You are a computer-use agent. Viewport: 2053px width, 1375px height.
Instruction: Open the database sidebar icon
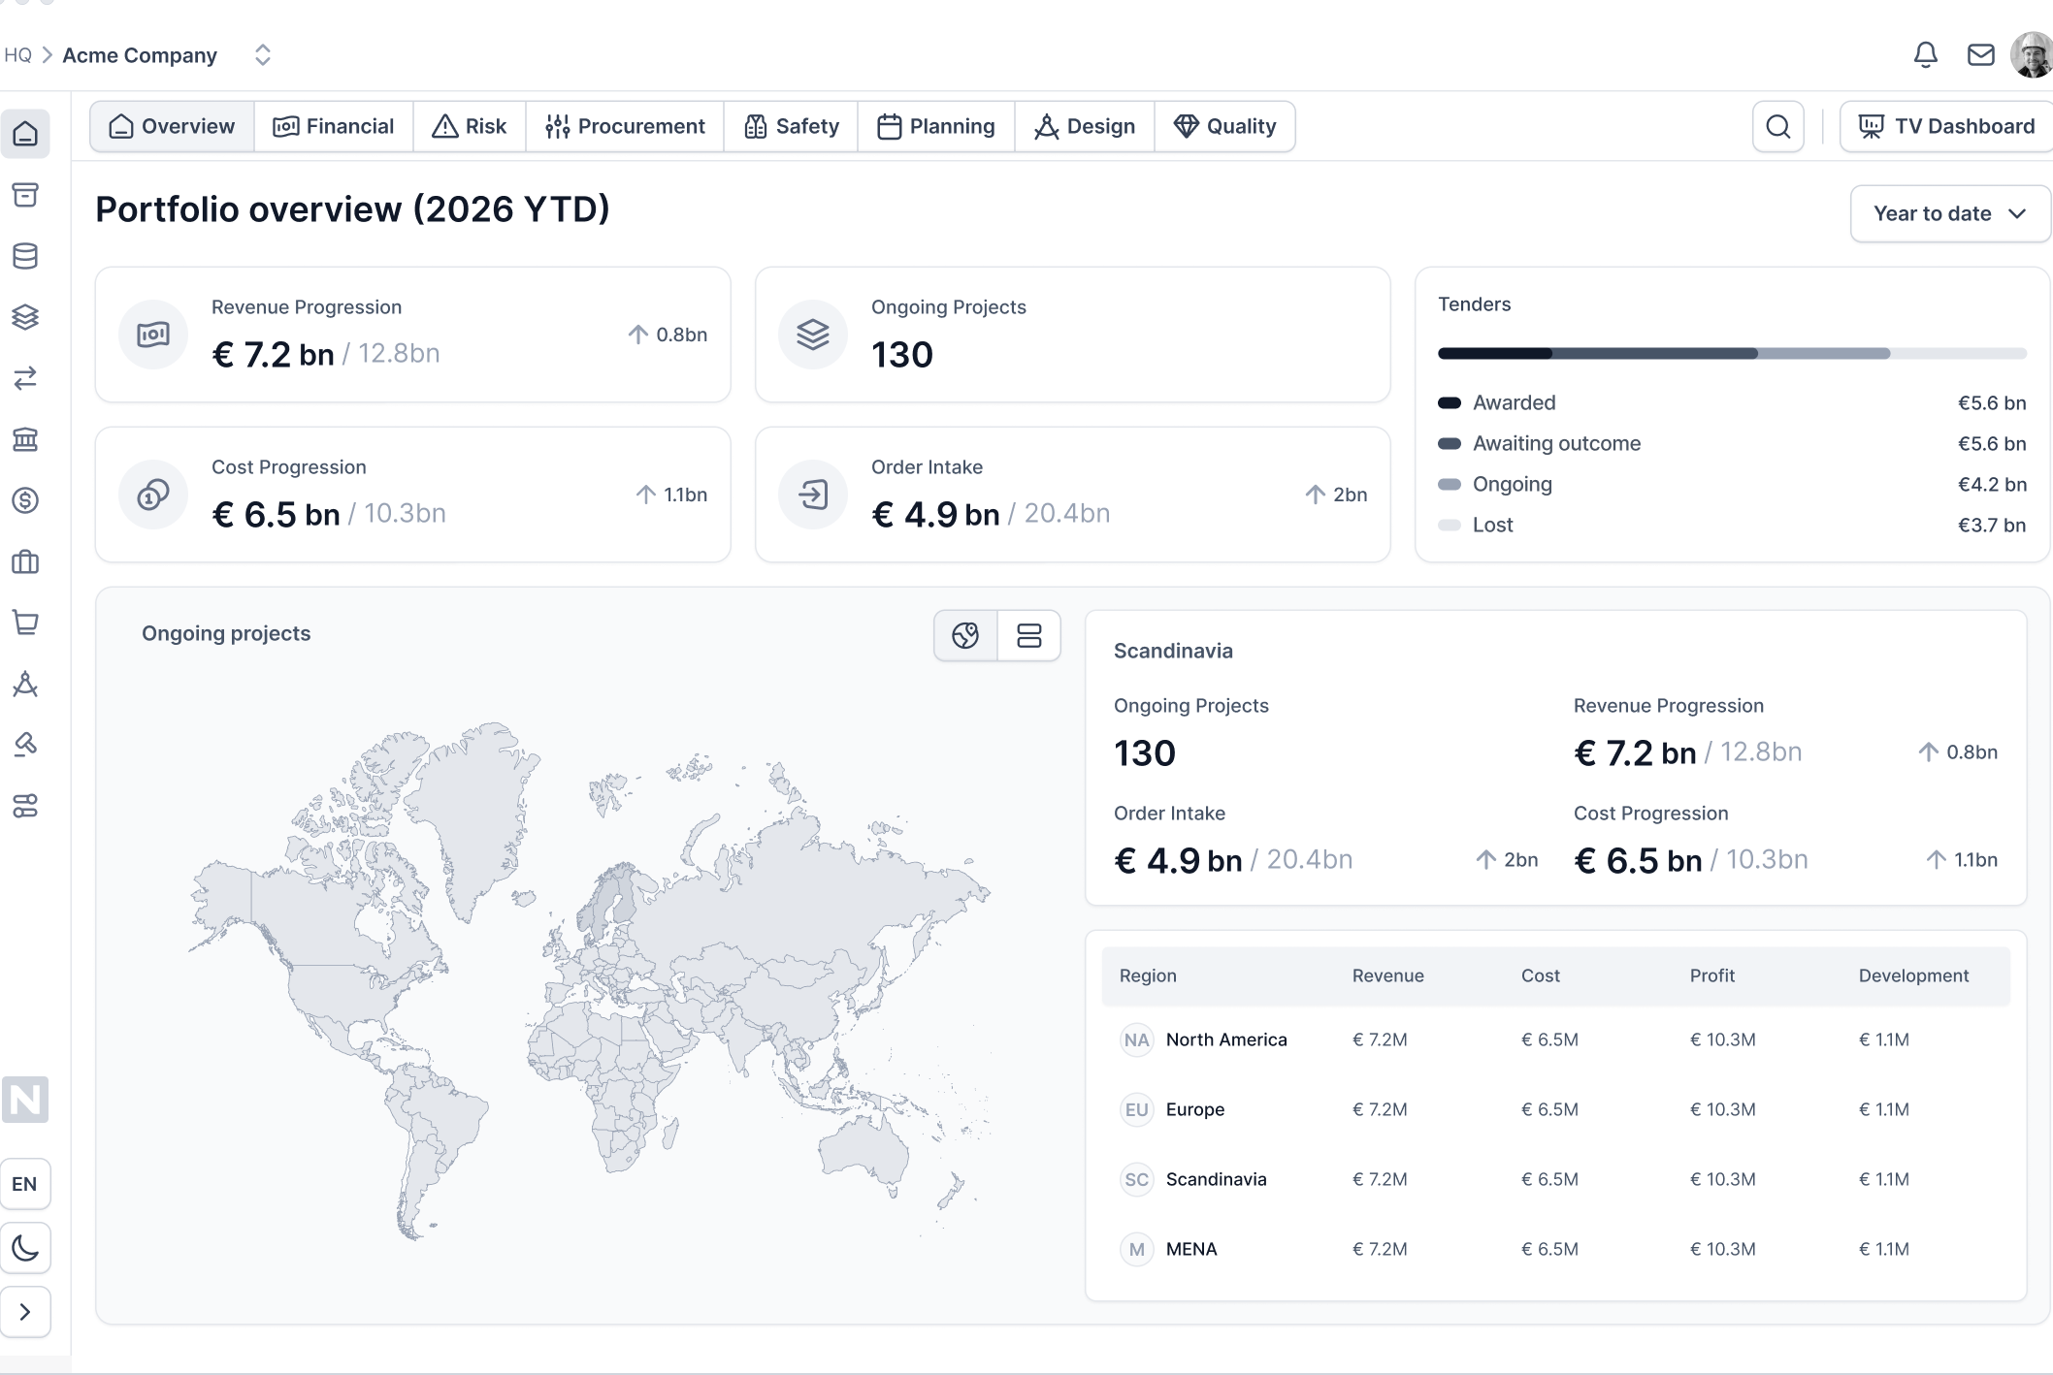[x=25, y=256]
